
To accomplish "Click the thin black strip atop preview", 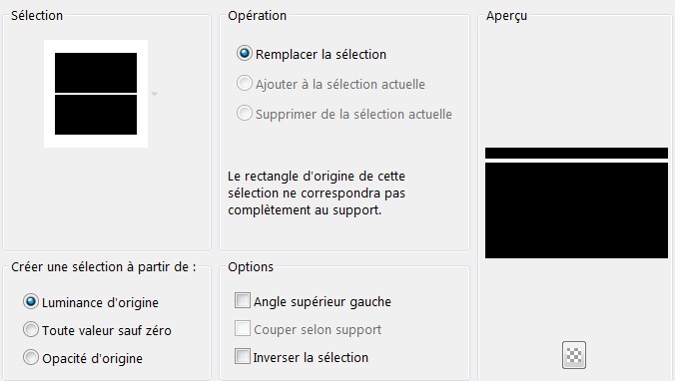I will coord(576,153).
